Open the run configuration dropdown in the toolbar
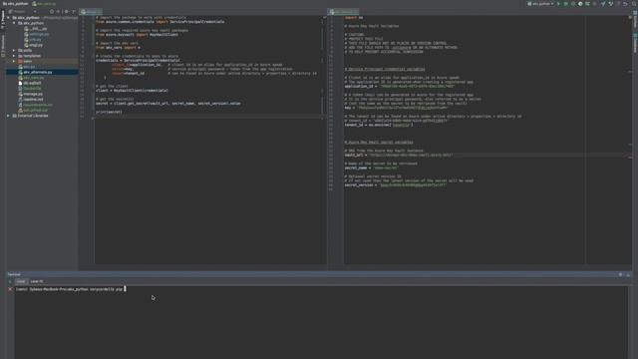Screen dimensions: 638x359 [540, 4]
